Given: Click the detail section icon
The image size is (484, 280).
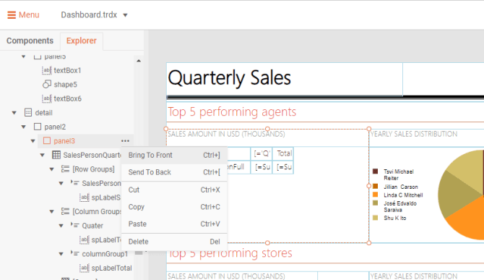Looking at the screenshot, I should [x=27, y=112].
